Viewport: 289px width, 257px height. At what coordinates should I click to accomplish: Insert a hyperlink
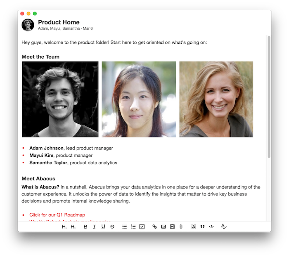point(154,226)
